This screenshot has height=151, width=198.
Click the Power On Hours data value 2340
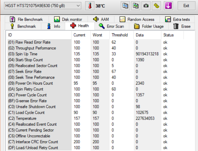[140, 83]
